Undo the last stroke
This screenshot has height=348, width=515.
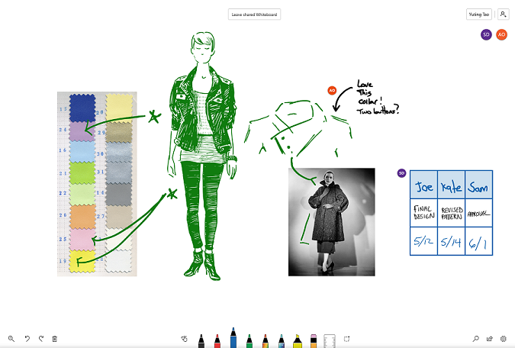click(x=27, y=338)
